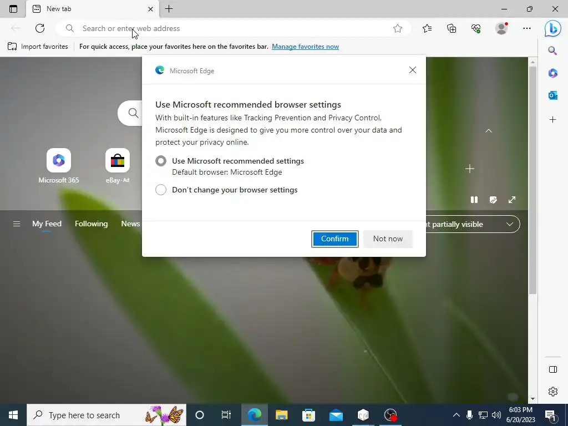Select Use Microsoft recommended settings option
Screen dimensions: 568x426
click(161, 161)
